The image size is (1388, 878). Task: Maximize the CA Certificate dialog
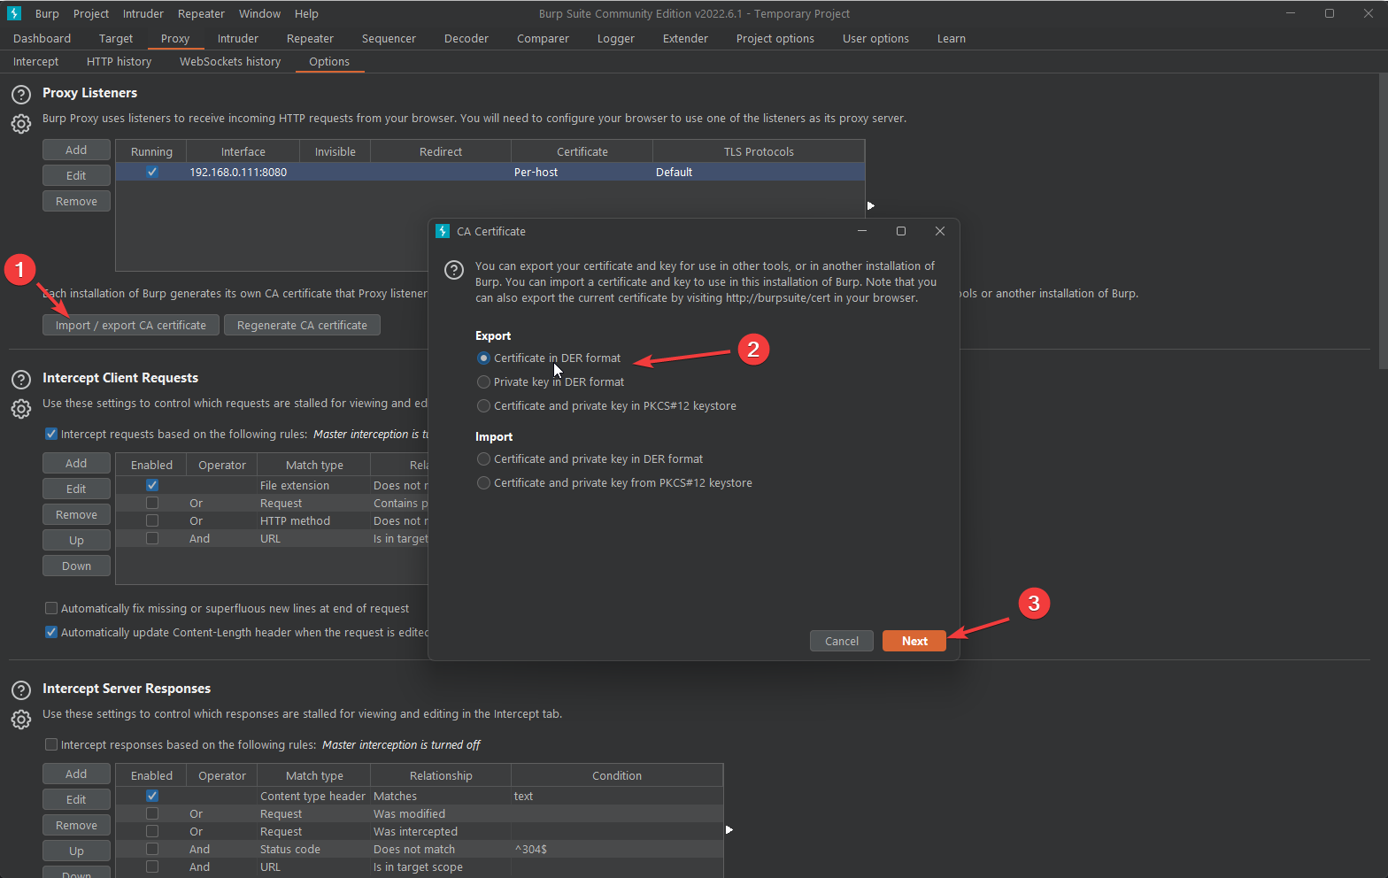(x=901, y=231)
